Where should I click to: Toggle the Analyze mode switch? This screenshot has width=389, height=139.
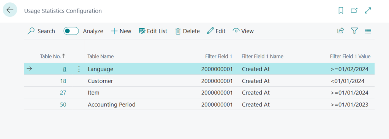click(71, 31)
